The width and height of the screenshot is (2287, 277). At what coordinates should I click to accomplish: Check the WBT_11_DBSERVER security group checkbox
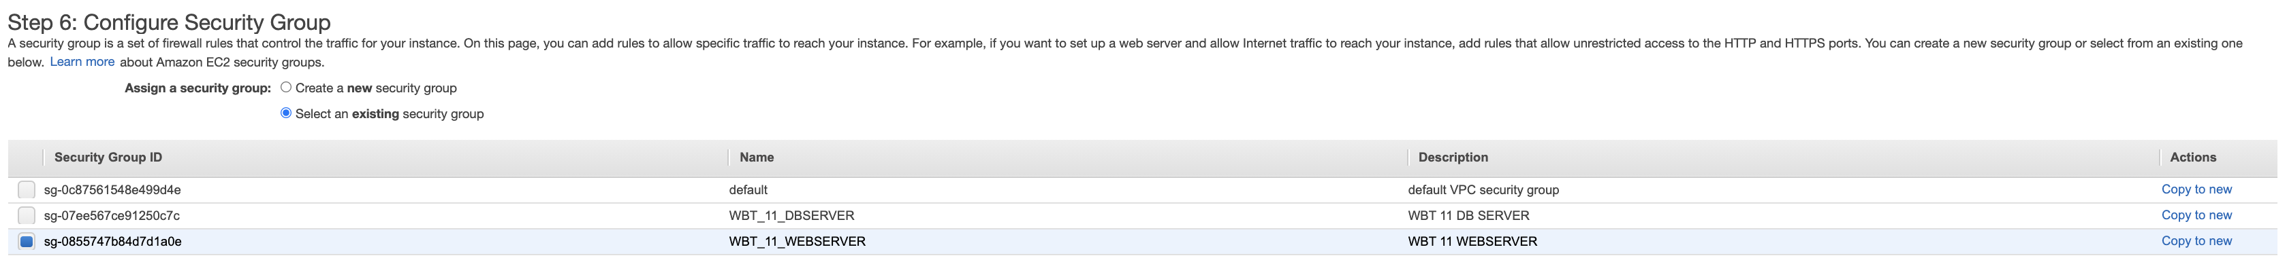(x=27, y=216)
